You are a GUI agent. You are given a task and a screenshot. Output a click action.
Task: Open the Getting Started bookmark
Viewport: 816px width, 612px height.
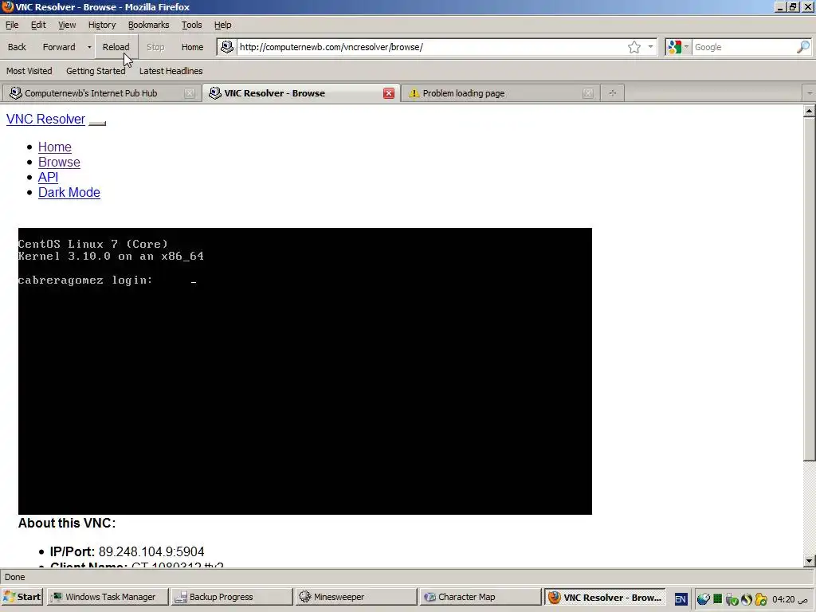pyautogui.click(x=96, y=71)
